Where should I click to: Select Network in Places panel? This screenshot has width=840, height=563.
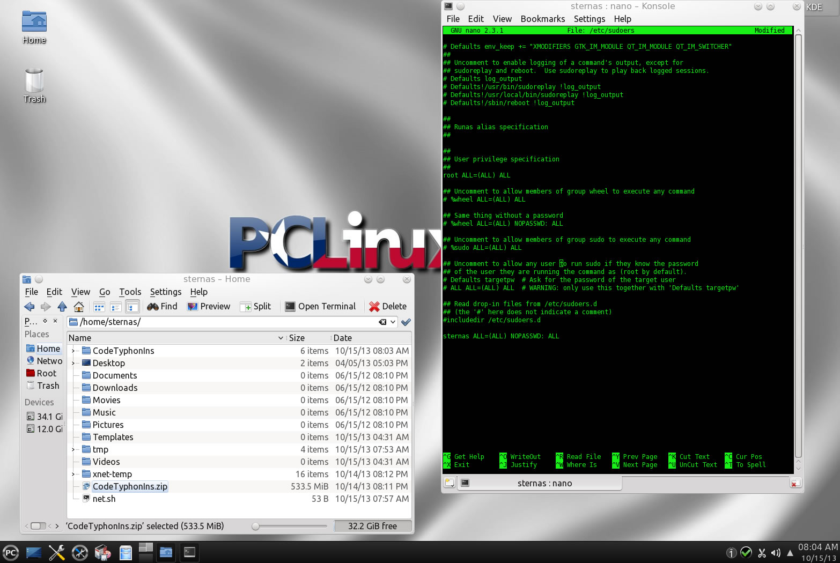[44, 361]
